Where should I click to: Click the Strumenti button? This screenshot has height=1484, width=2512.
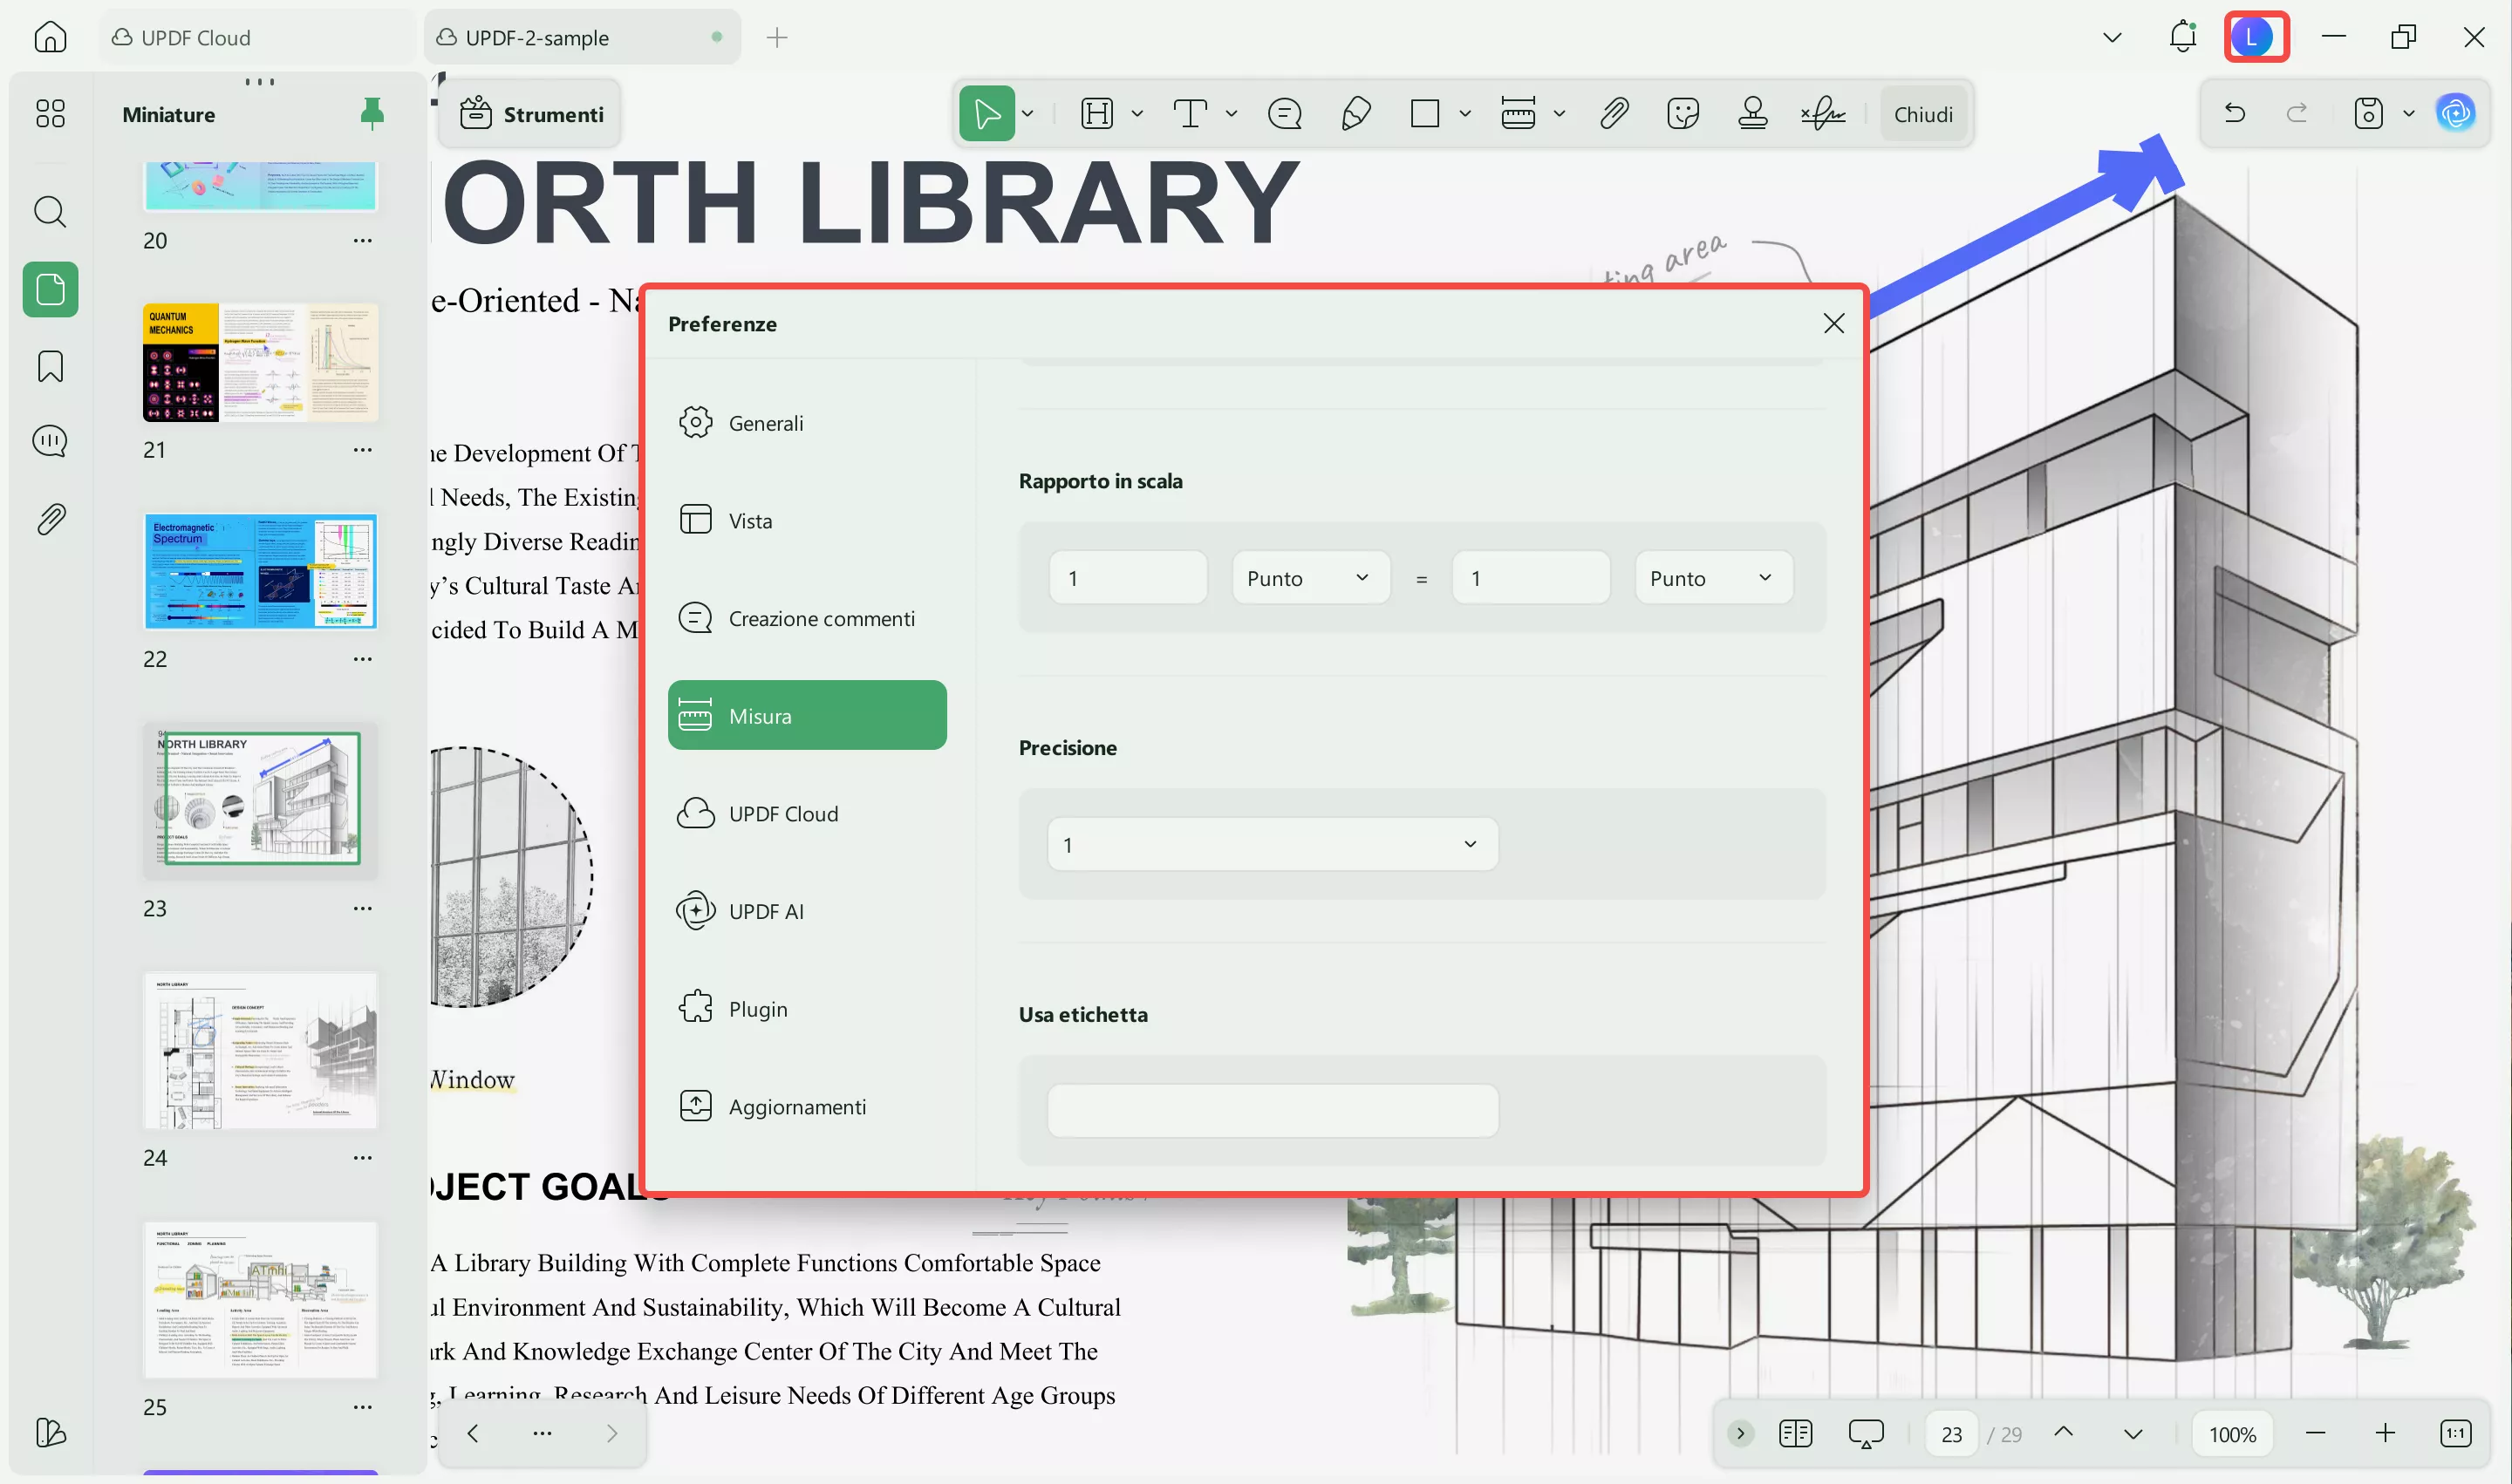(x=532, y=114)
